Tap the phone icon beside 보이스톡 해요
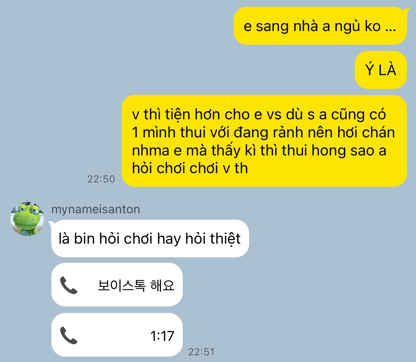This screenshot has height=362, width=416. tap(68, 285)
